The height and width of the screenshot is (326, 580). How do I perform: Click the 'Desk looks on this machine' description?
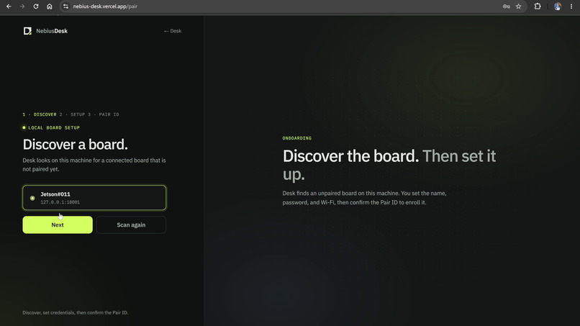click(94, 165)
